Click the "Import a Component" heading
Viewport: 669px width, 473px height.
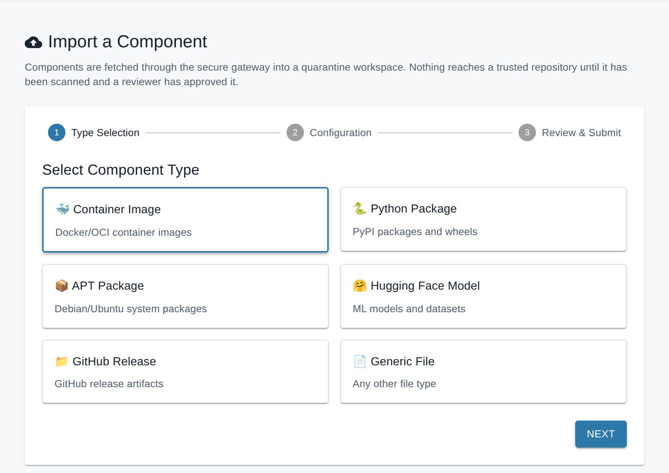(x=128, y=42)
